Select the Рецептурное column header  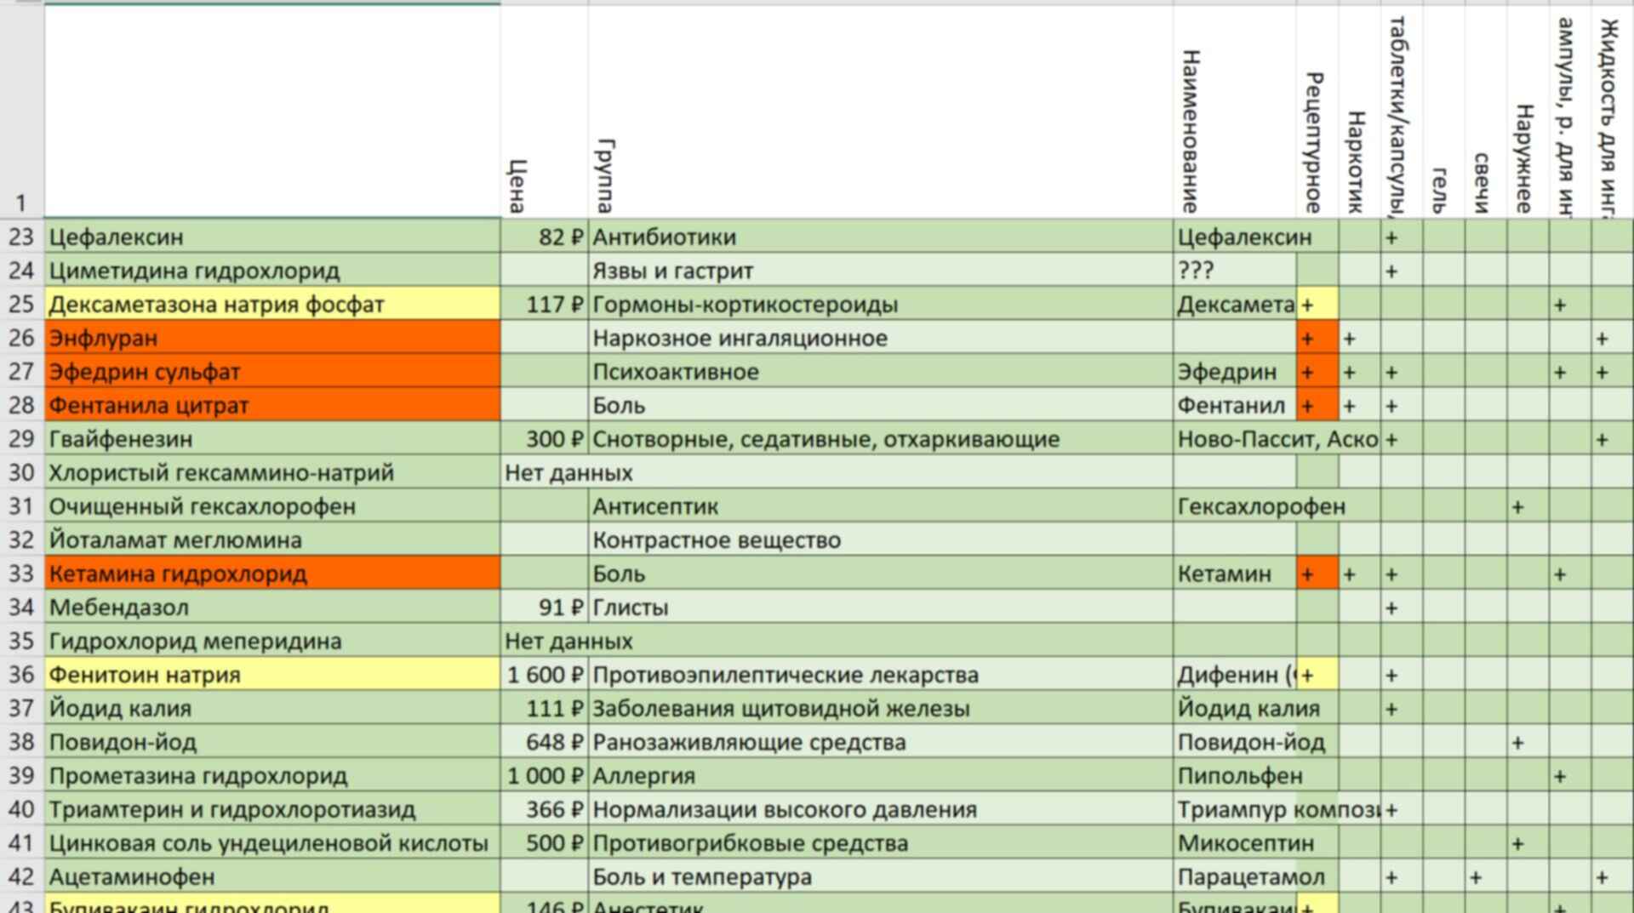(1317, 111)
